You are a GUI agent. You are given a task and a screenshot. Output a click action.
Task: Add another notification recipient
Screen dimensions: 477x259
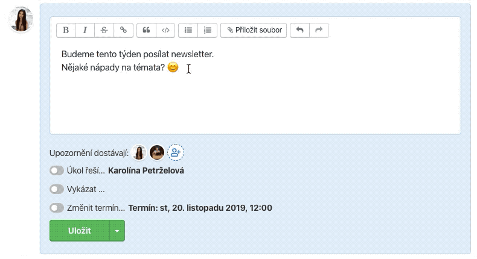tap(176, 153)
